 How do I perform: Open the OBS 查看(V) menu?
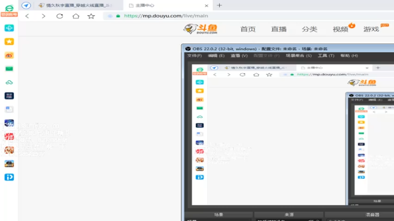pos(239,55)
